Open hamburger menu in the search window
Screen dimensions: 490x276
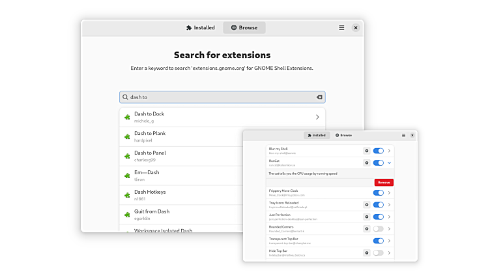[x=341, y=27]
